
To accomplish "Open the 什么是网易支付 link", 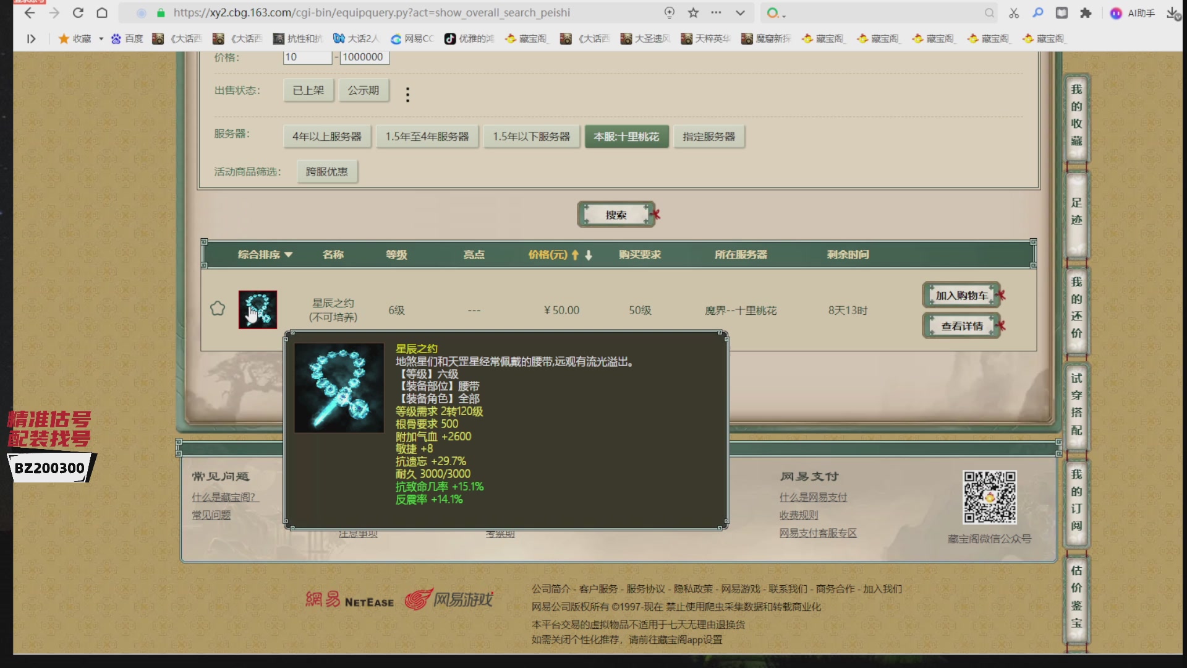I will pyautogui.click(x=813, y=497).
